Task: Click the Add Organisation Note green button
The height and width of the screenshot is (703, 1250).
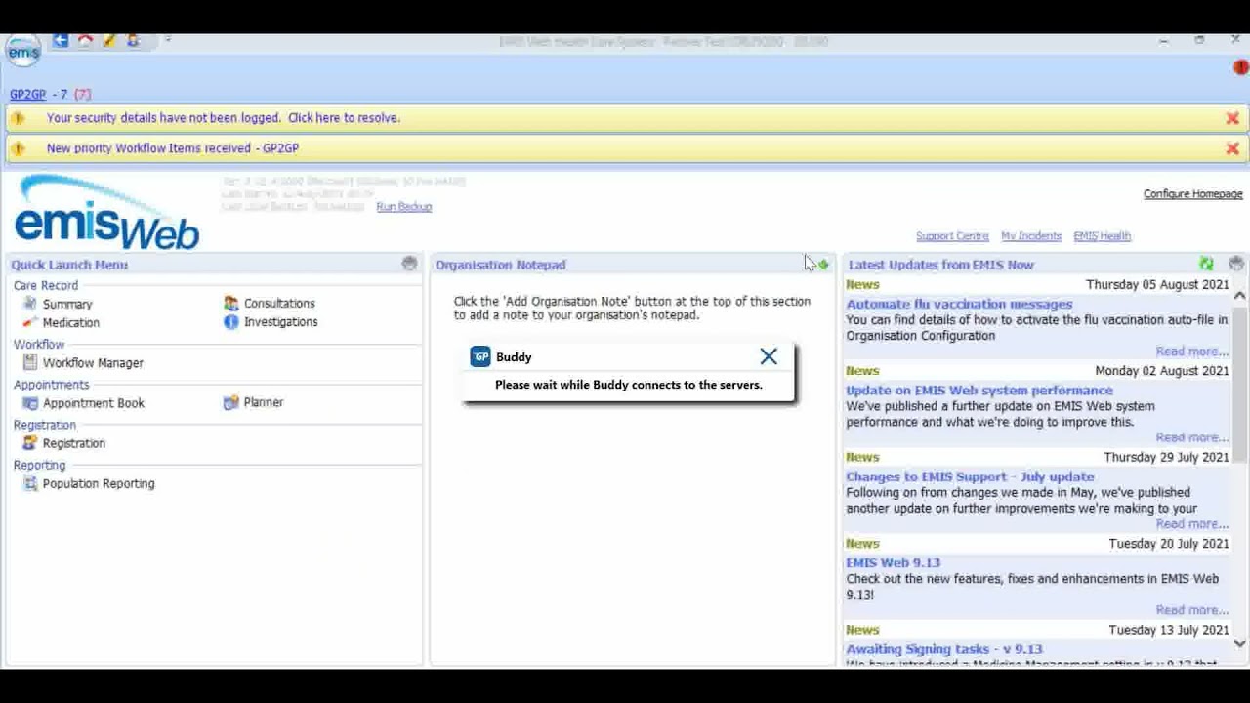Action: [x=823, y=264]
